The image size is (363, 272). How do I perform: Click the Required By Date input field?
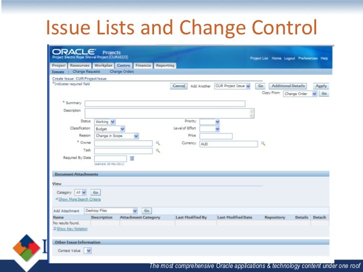111,158
